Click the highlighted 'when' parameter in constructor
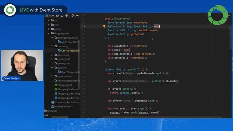Viewport: 233px width, 131px height. click(157, 27)
